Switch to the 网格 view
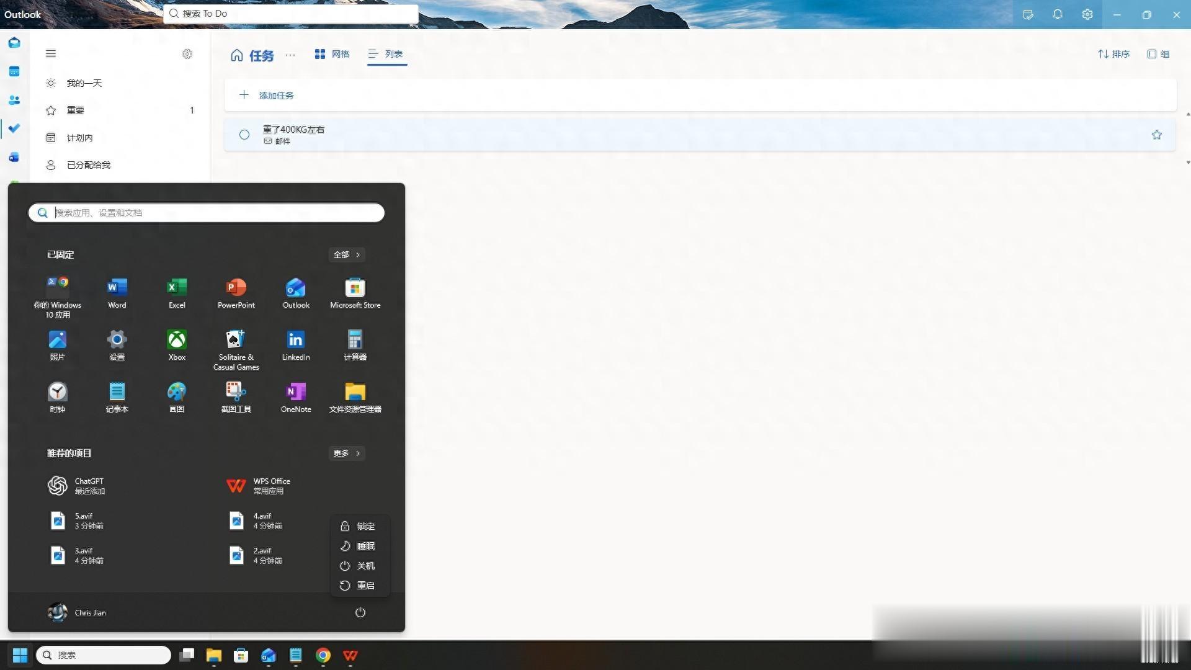The image size is (1191, 670). point(332,54)
